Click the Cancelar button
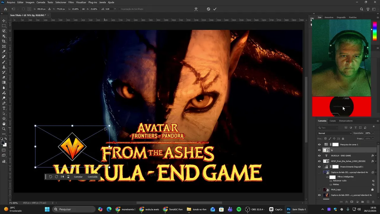380x214 pixels. click(78, 177)
